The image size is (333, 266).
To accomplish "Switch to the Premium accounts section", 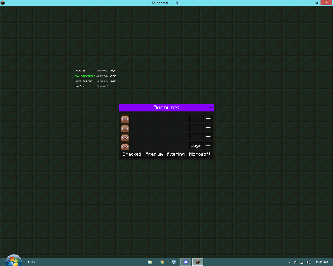I will pos(154,154).
